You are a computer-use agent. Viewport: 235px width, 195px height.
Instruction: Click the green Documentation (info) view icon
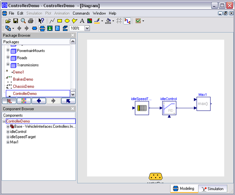click(x=50, y=28)
